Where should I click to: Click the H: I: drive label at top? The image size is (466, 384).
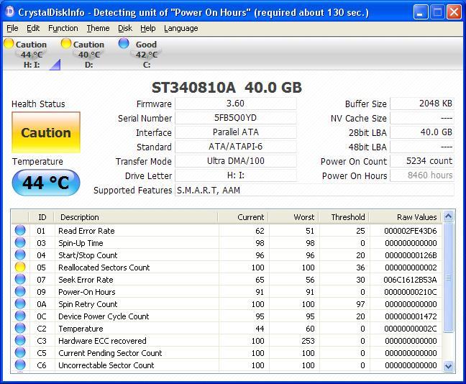click(32, 65)
